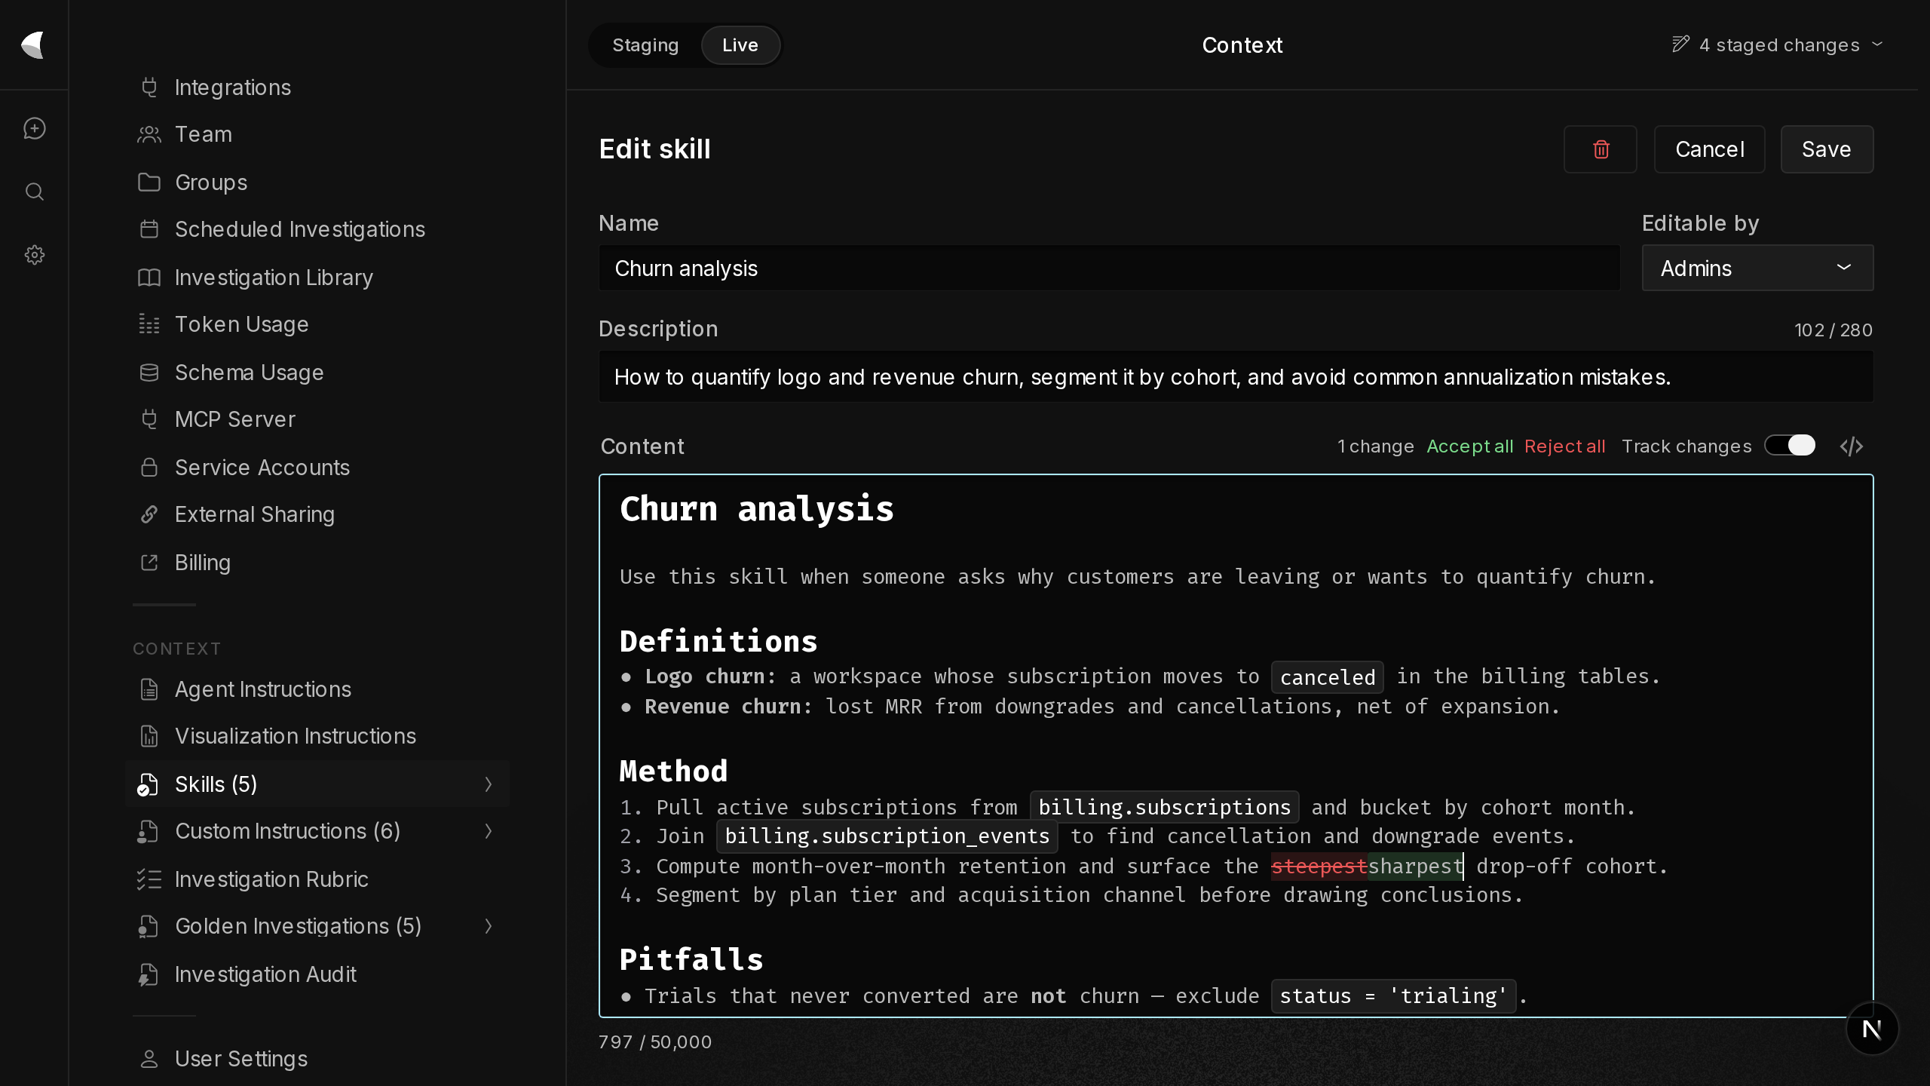Reject all tracked changes

coord(1564,446)
